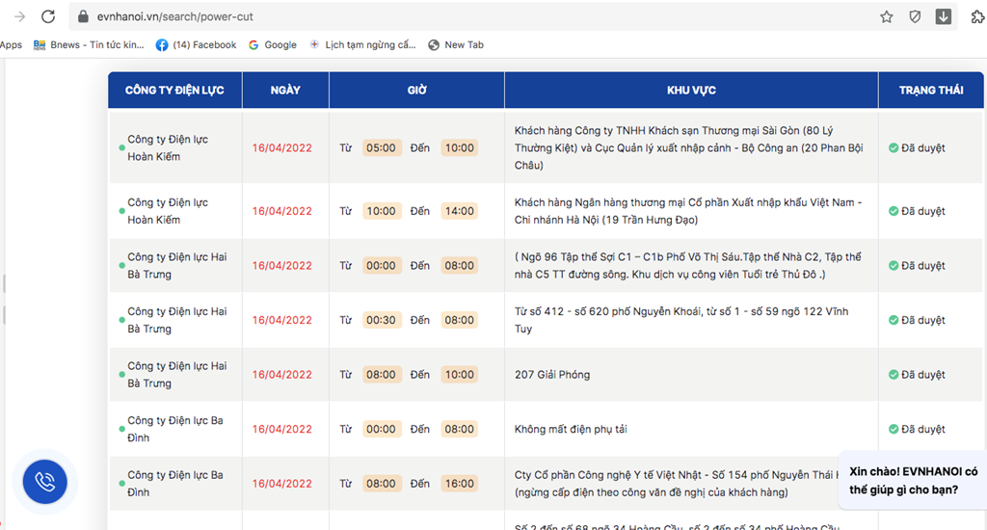Click date 16/04/2022 in the 10:00–14:00 row
987x530 pixels.
coord(282,211)
